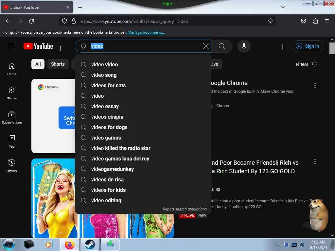Select the Live filter chip
The width and height of the screenshot is (335, 251).
[216, 64]
